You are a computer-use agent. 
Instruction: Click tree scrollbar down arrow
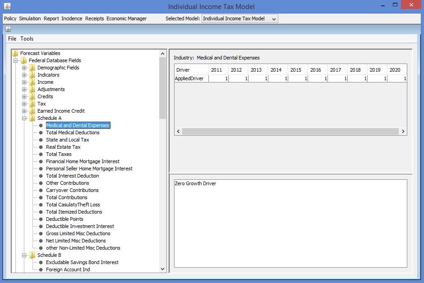pyautogui.click(x=162, y=269)
